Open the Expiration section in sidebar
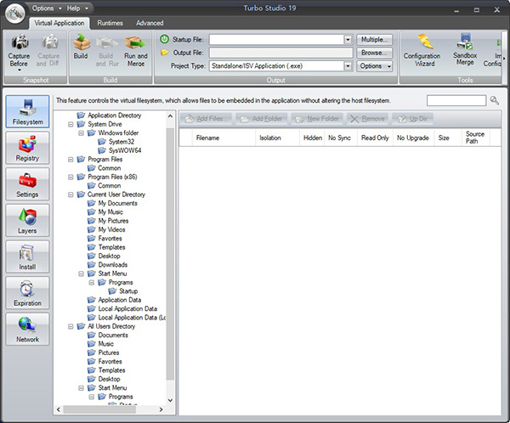This screenshot has width=510, height=423. [x=27, y=294]
